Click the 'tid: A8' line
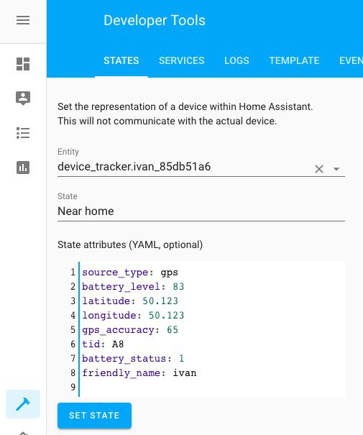363x435 pixels. (103, 344)
